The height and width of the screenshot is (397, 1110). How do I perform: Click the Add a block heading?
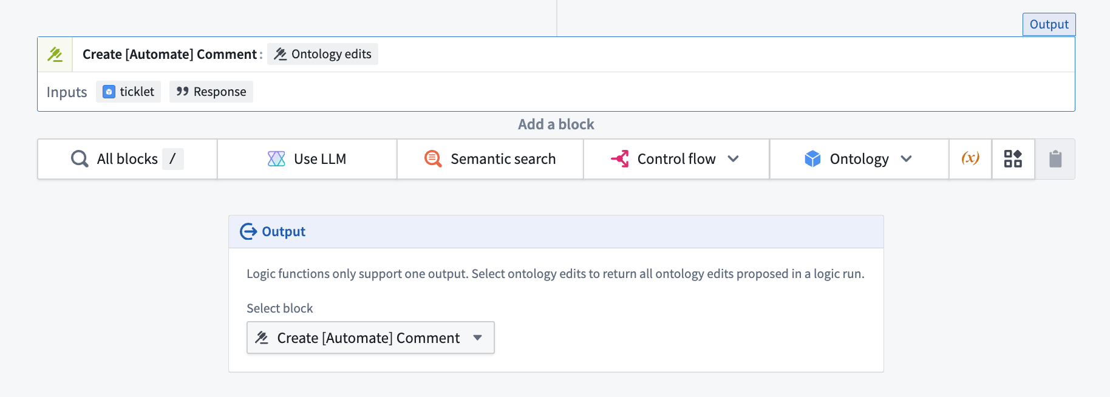555,124
